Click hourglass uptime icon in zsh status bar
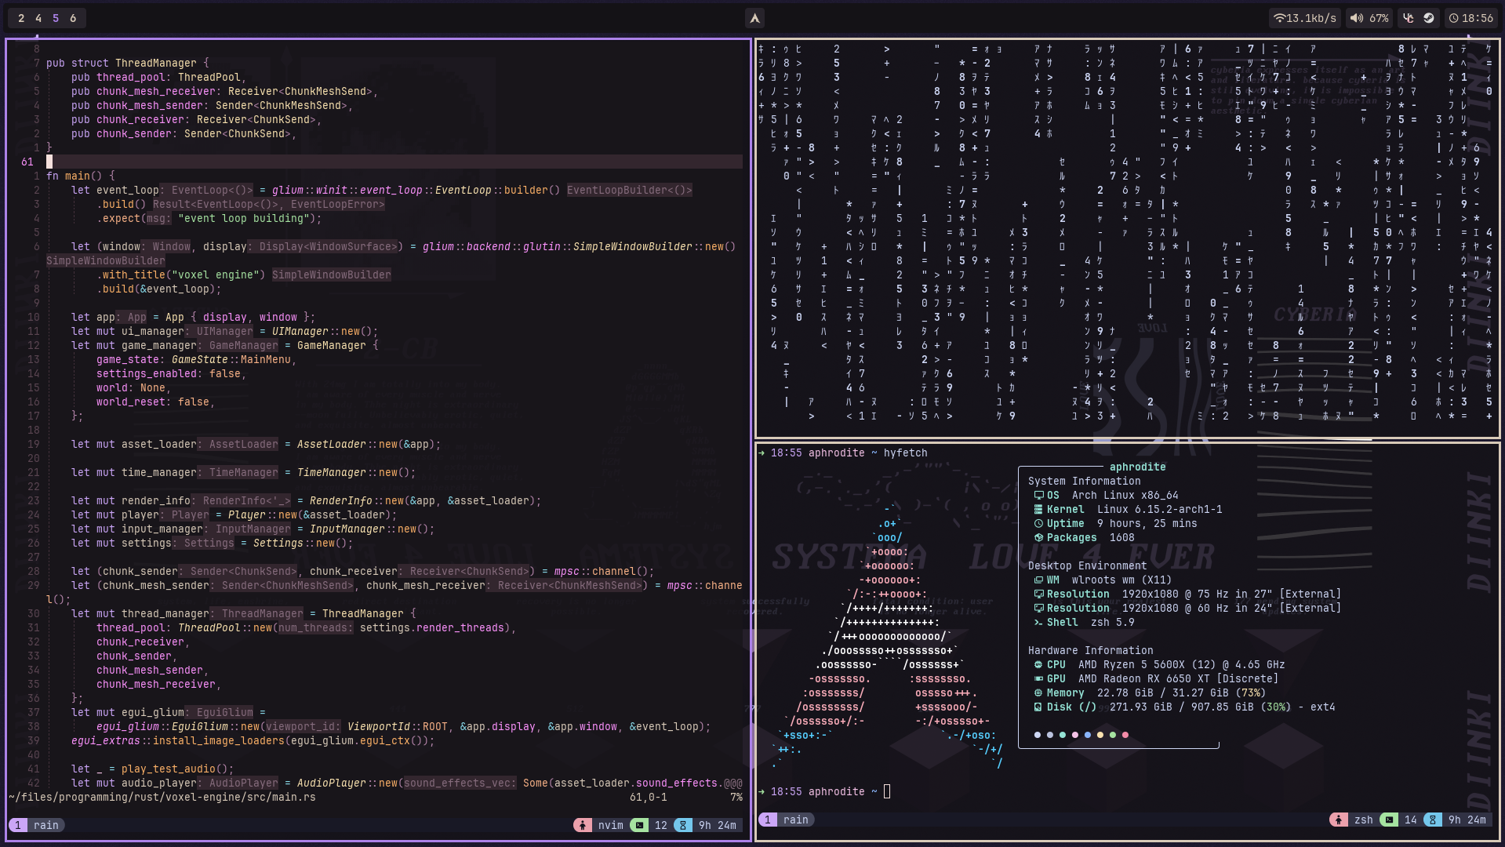 tap(1433, 820)
